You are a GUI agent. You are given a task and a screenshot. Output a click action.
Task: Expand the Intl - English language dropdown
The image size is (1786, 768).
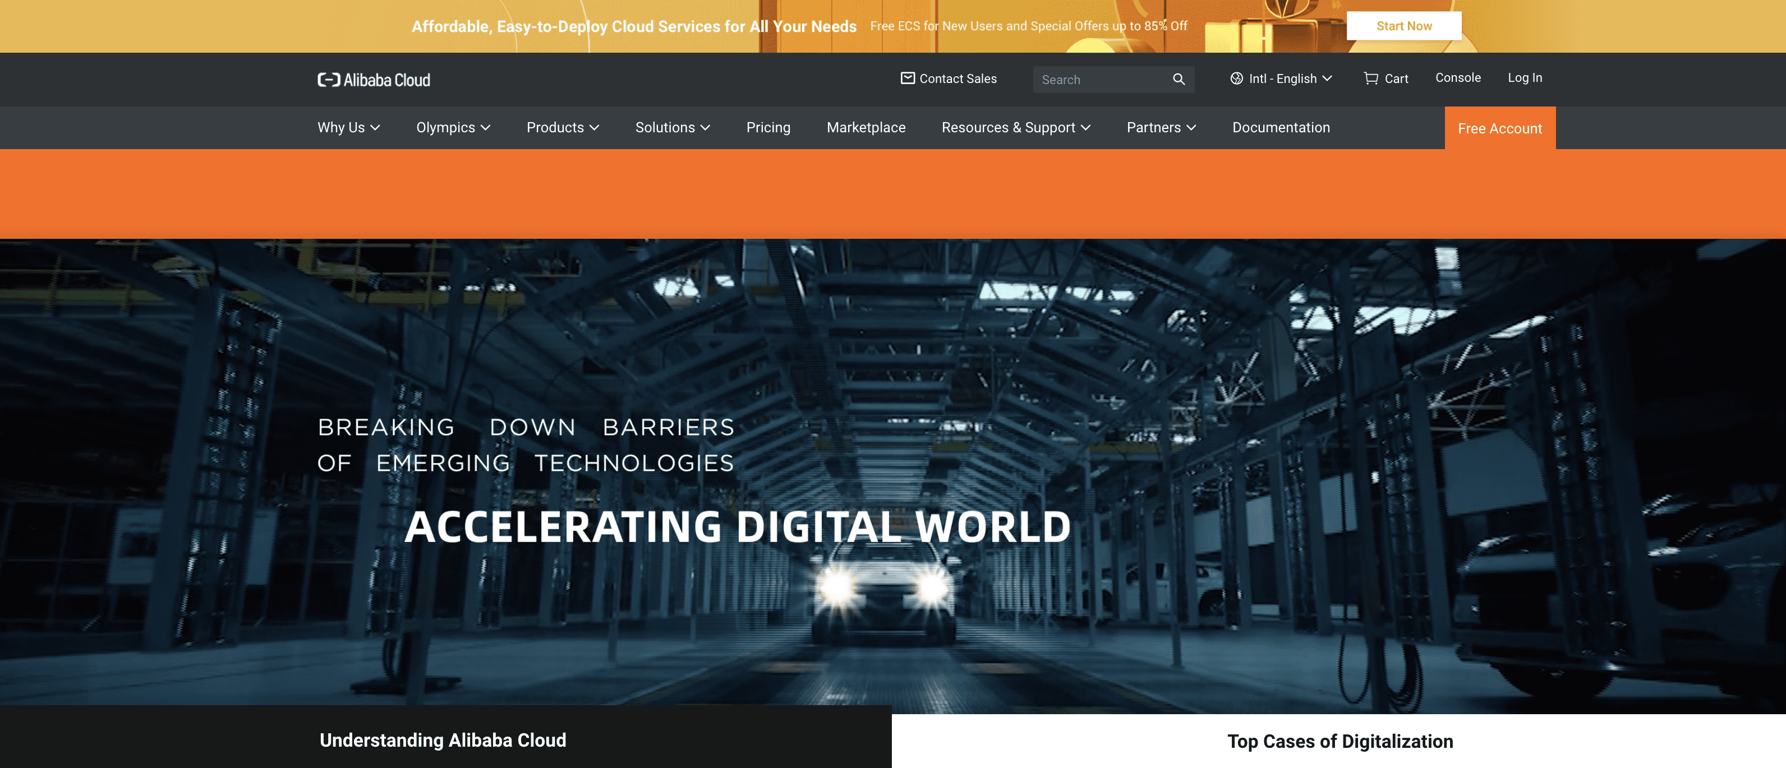(1281, 78)
